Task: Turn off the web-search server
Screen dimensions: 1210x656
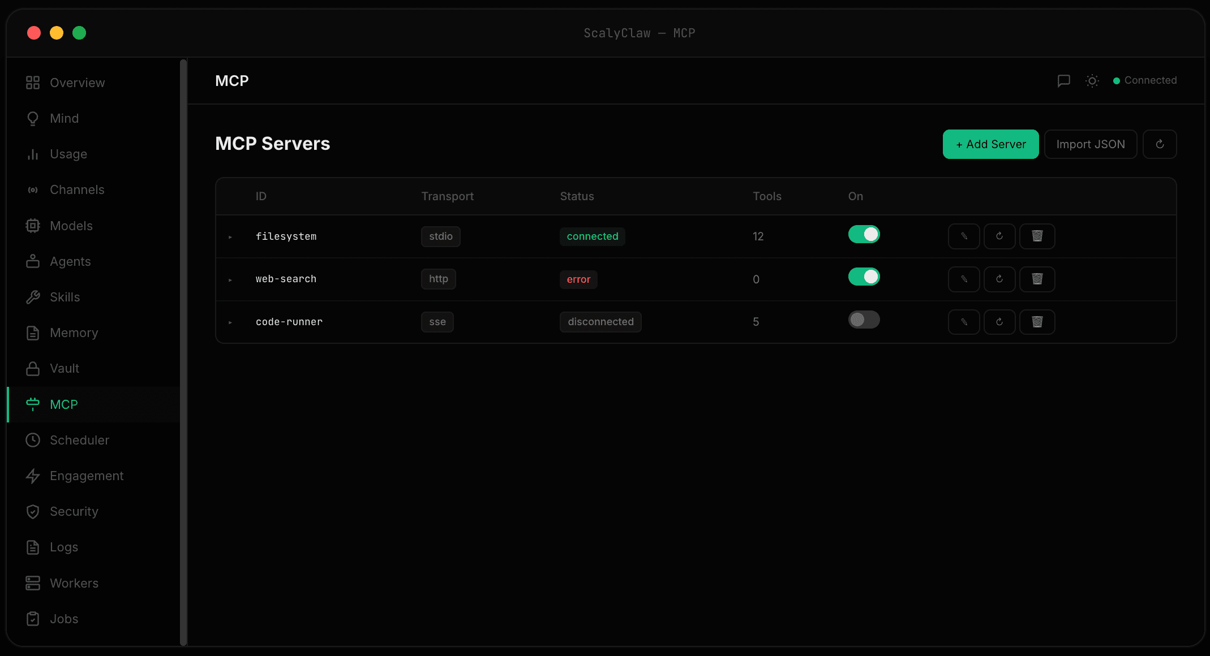Action: [864, 277]
